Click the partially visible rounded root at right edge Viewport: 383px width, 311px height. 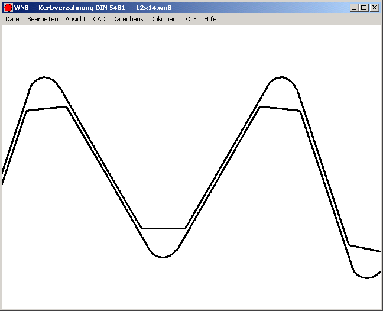(x=367, y=277)
